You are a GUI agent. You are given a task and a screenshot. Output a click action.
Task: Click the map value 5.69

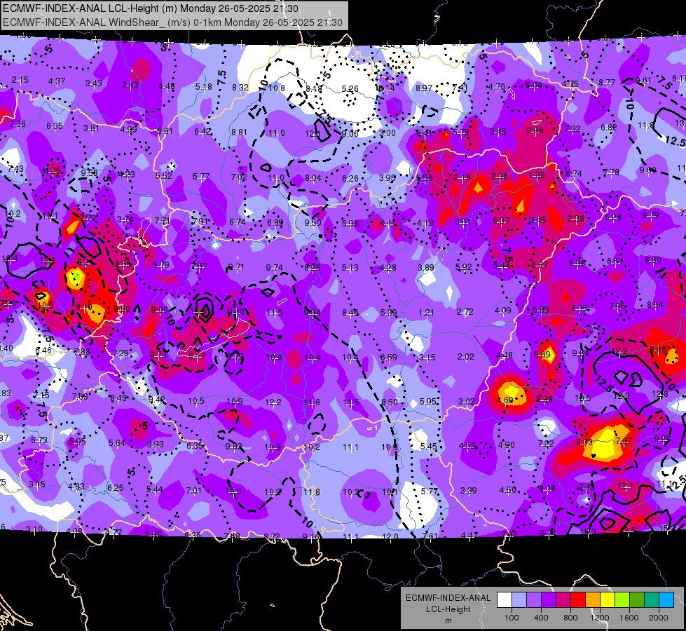[542, 355]
